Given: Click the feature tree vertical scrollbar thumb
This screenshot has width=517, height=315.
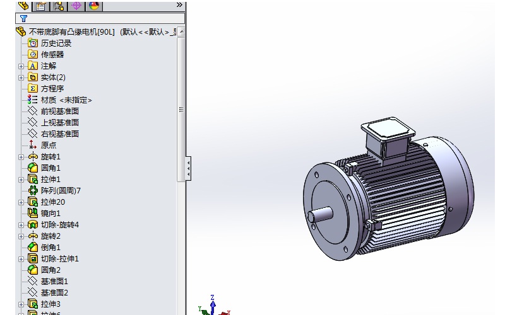Looking at the screenshot, I should 181,109.
